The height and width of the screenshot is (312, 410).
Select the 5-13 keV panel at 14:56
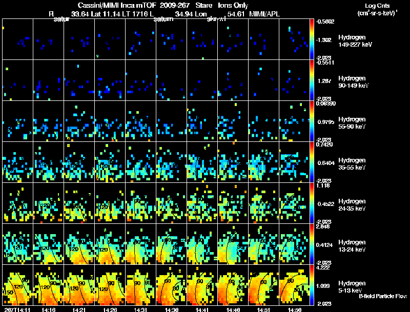coord(294,285)
